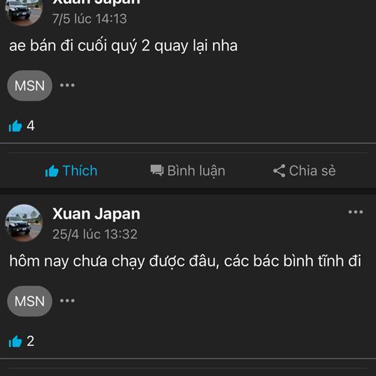Open post timestamp 7/5 lúc 14:13
This screenshot has width=376, height=376.
(90, 19)
